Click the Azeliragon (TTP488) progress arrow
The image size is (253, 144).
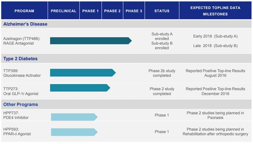point(90,41)
